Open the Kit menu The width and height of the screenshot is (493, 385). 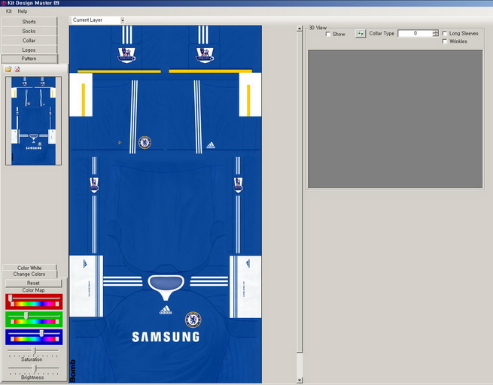[9, 11]
